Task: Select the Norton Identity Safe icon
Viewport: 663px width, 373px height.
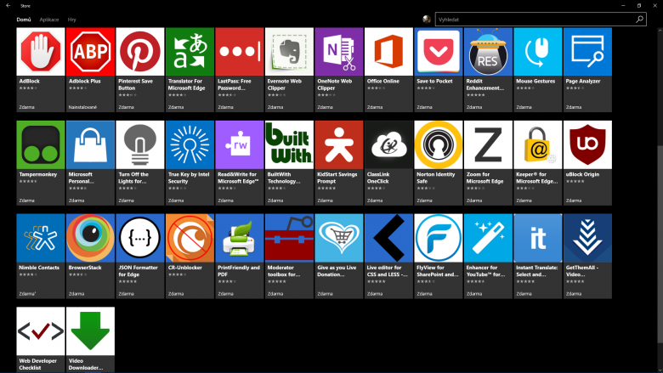Action: [x=439, y=145]
